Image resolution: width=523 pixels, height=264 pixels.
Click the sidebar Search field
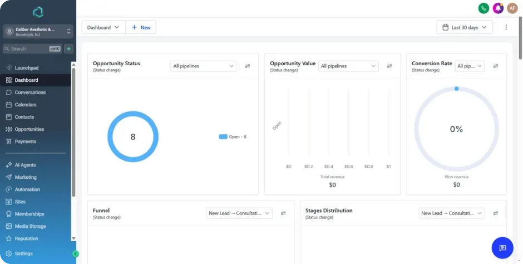point(33,48)
